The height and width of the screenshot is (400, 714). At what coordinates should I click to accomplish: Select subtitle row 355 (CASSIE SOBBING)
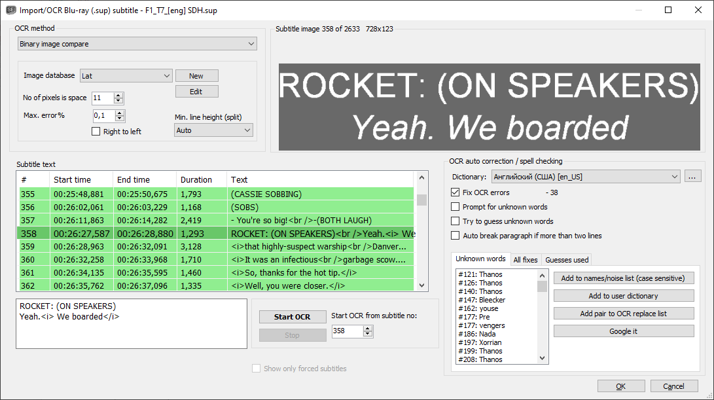(x=217, y=194)
